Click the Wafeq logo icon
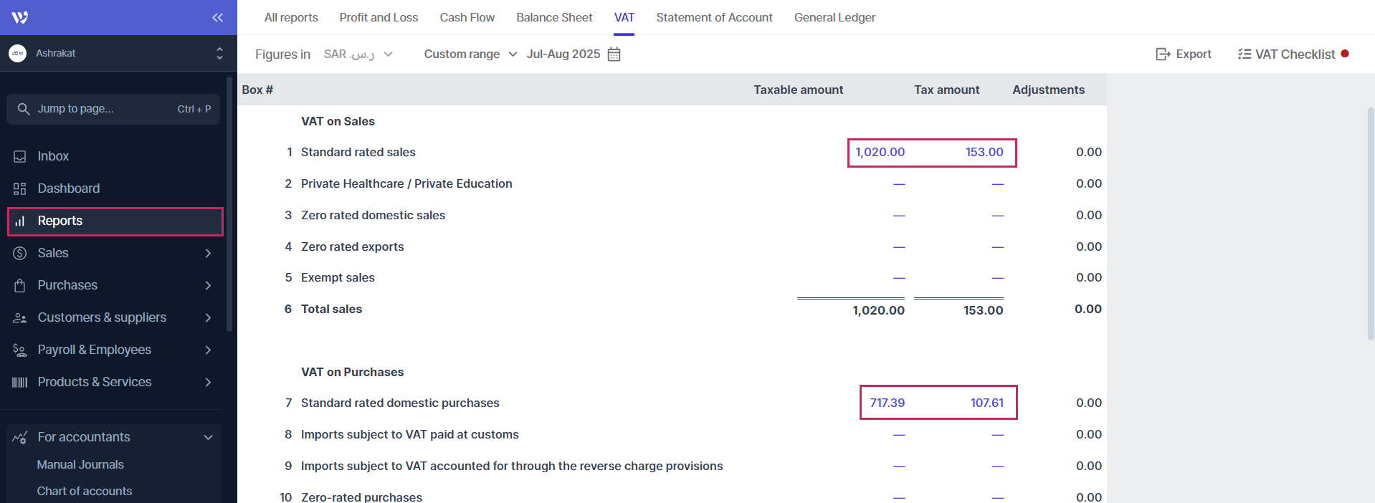Screen dimensions: 1375x503 (20, 17)
